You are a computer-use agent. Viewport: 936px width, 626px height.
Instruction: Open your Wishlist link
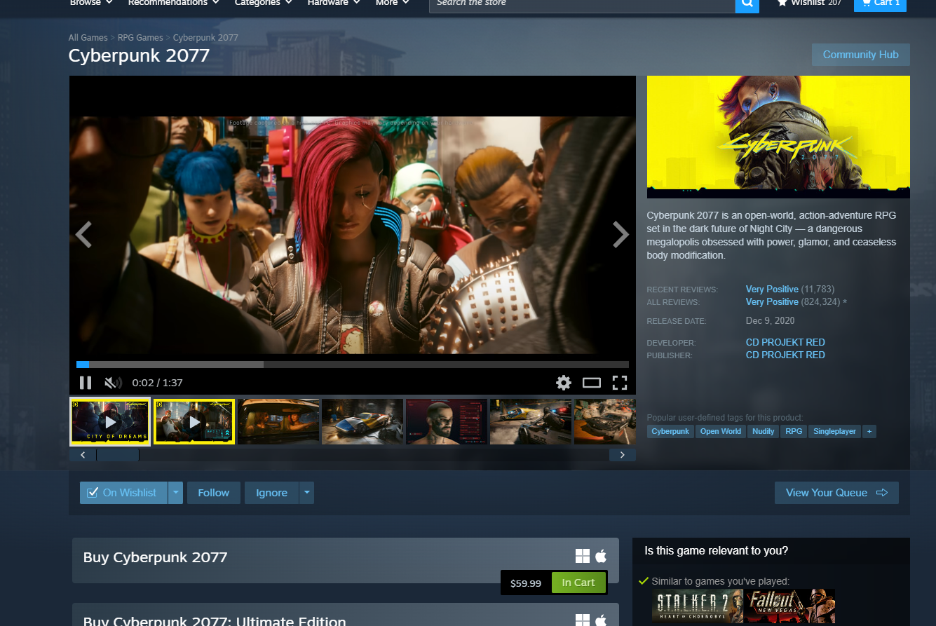click(x=809, y=4)
